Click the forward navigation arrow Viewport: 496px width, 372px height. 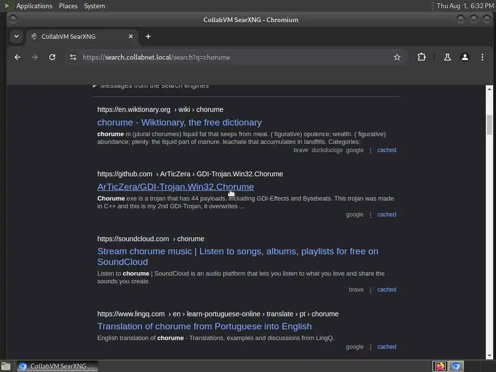(35, 57)
